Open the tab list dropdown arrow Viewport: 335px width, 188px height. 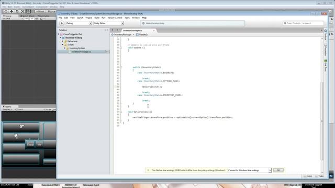[321, 30]
